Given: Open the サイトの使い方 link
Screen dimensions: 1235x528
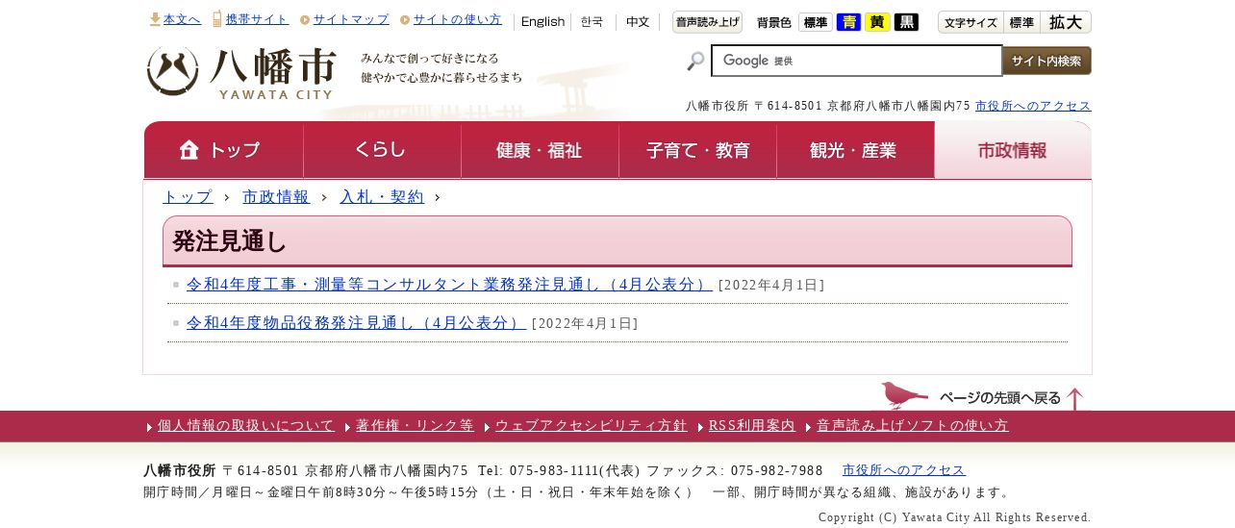Looking at the screenshot, I should click(x=457, y=19).
